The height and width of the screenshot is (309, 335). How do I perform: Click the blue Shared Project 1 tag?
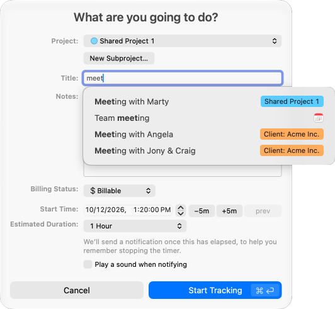[x=292, y=101]
